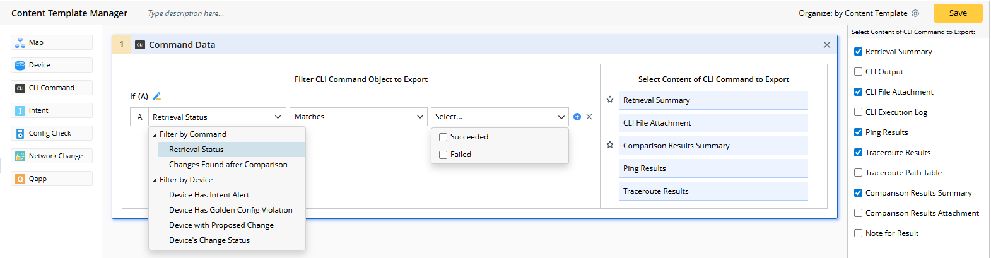Collapse the Filter by Device group
This screenshot has width=991, height=258.
click(155, 180)
